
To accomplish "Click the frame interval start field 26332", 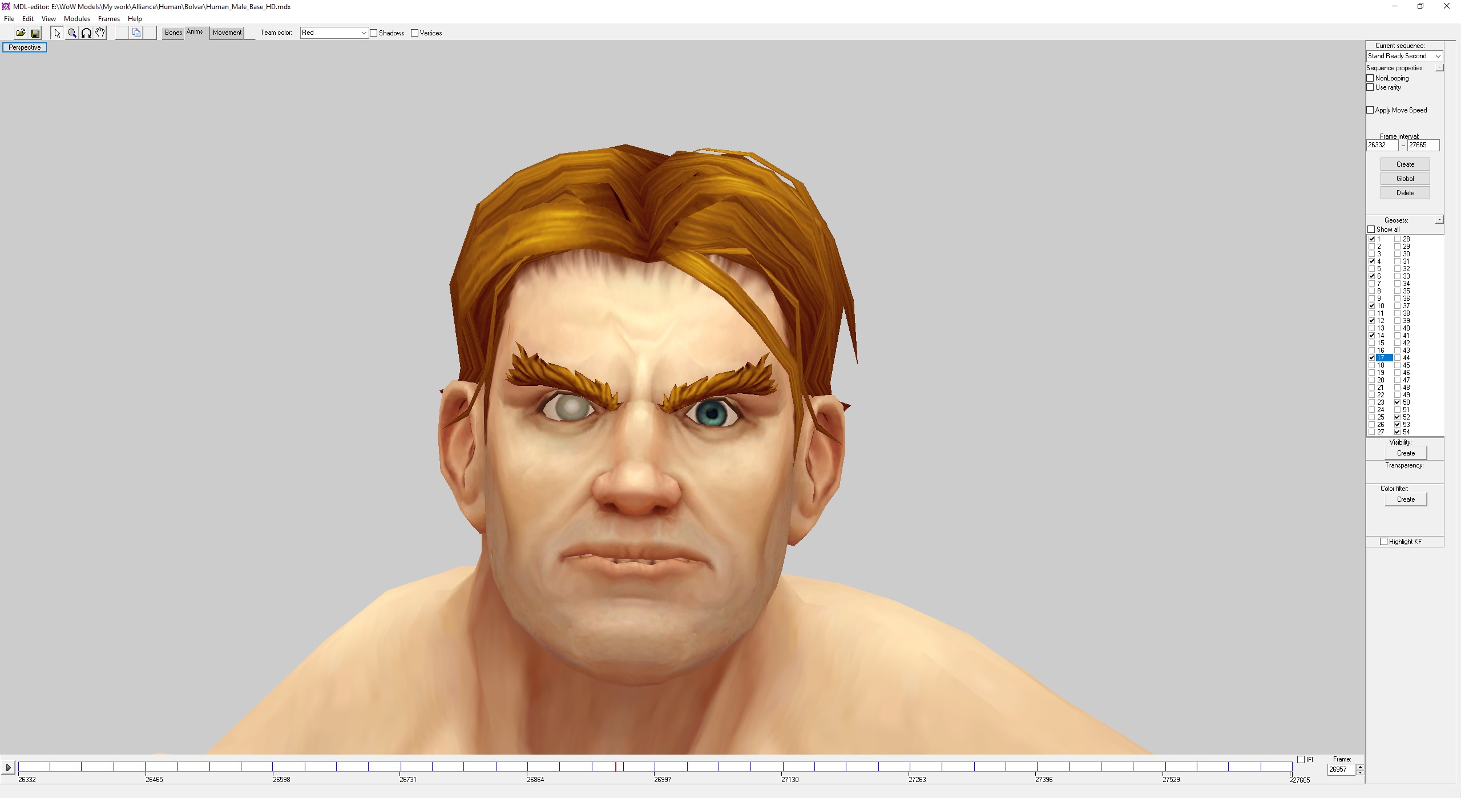I will [x=1382, y=146].
